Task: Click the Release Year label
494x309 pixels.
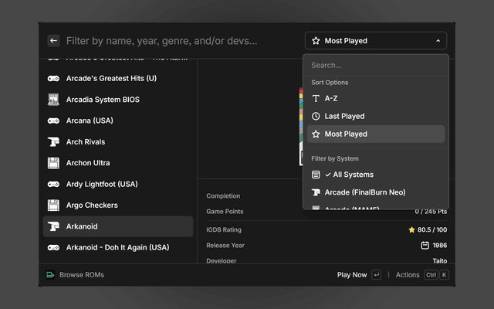Action: click(x=225, y=245)
